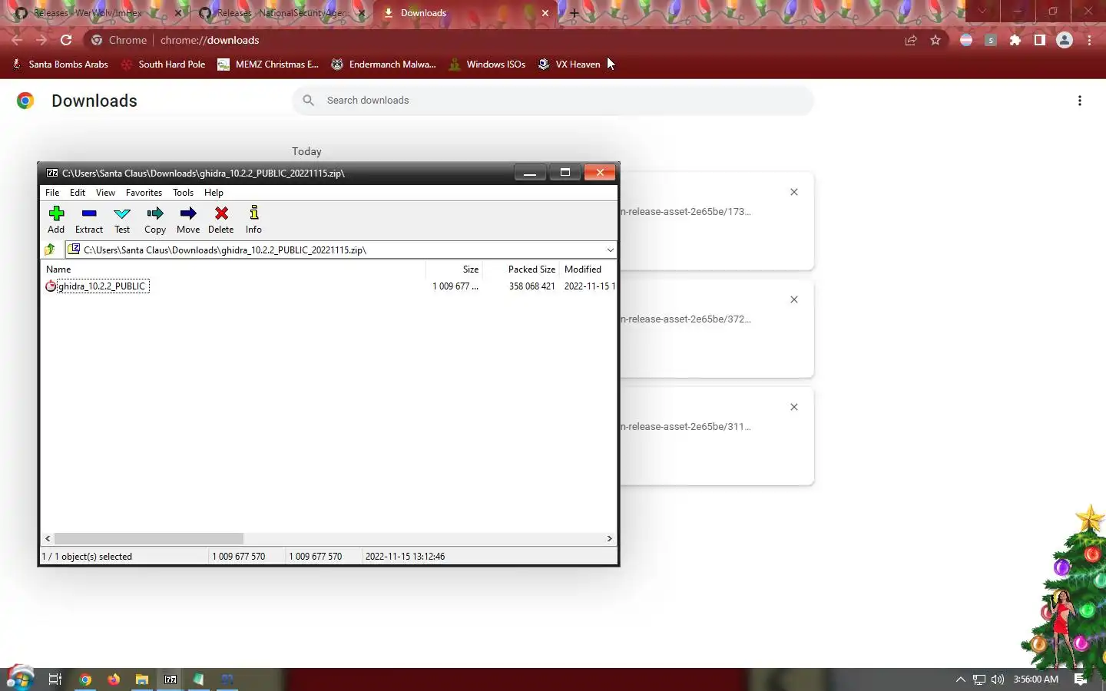
Task: Expand the 7-Zip address path dropdown
Action: coord(610,250)
